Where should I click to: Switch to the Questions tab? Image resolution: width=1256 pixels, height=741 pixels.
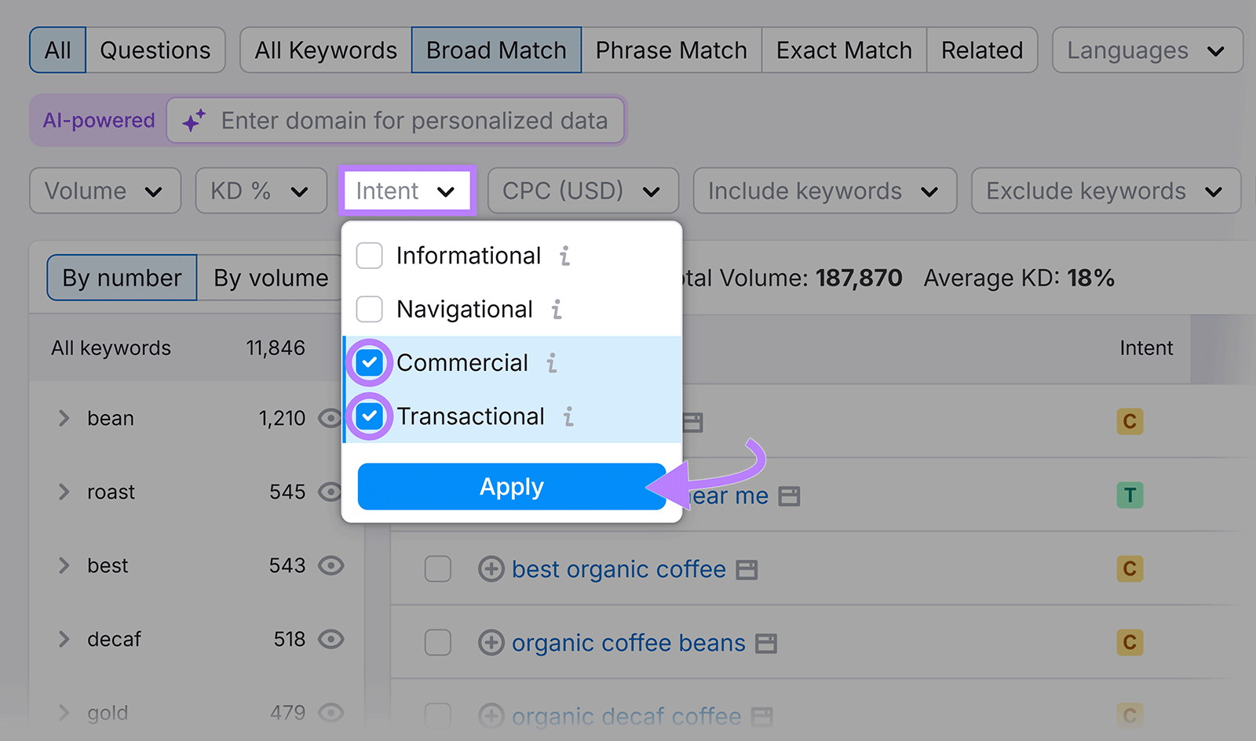(155, 49)
